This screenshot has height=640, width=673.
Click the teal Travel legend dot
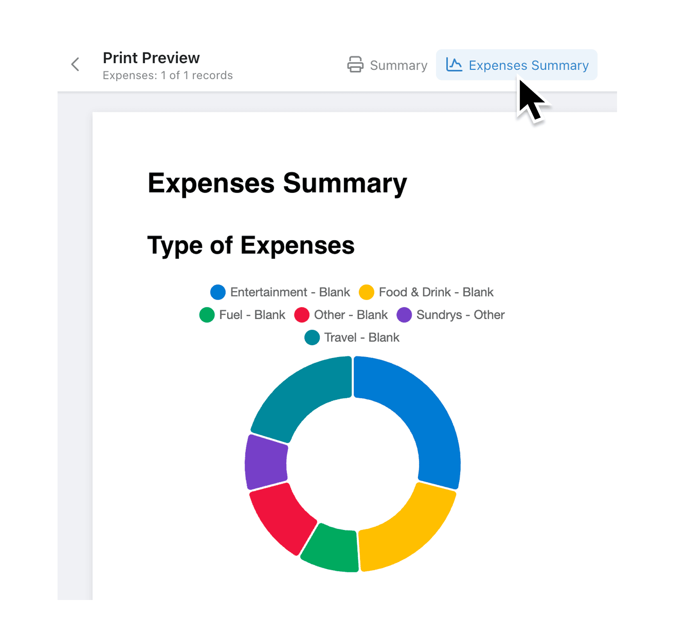(312, 337)
